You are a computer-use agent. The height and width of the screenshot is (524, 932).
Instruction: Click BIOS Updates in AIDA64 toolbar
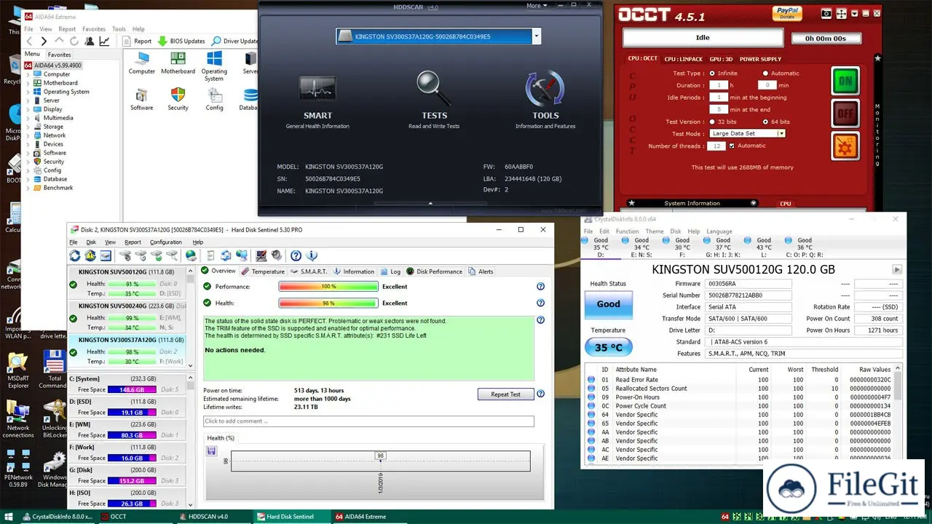pos(181,41)
